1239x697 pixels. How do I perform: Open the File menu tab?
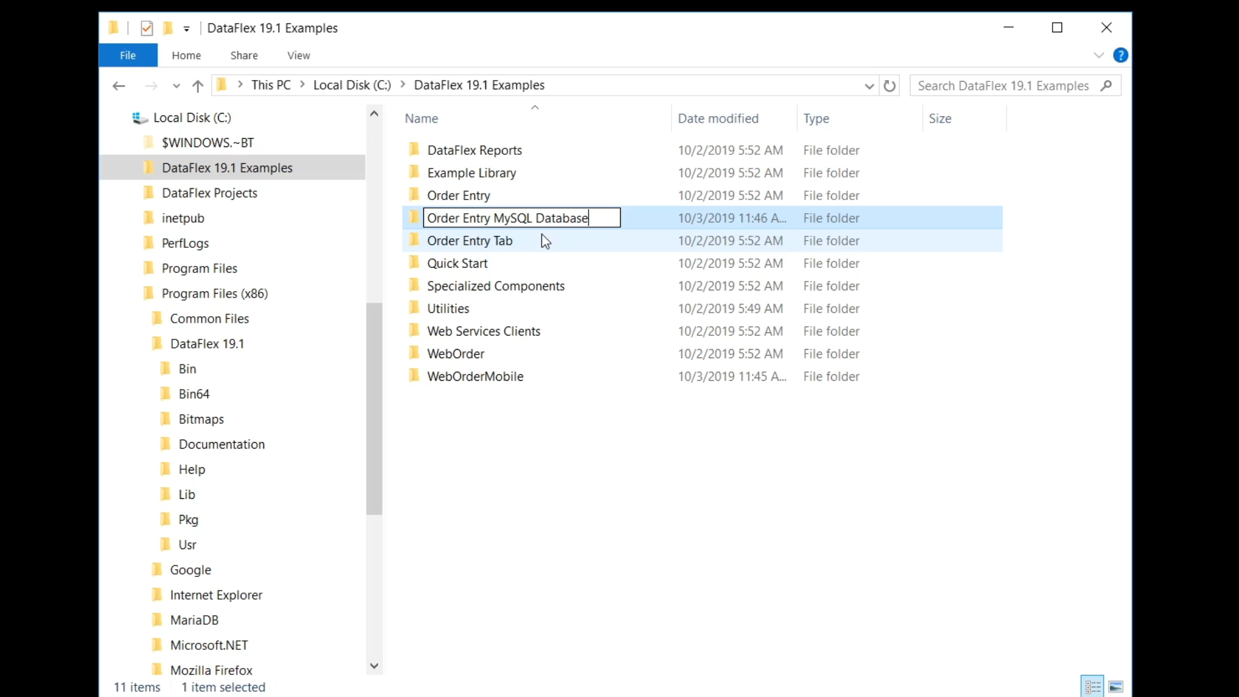(128, 56)
